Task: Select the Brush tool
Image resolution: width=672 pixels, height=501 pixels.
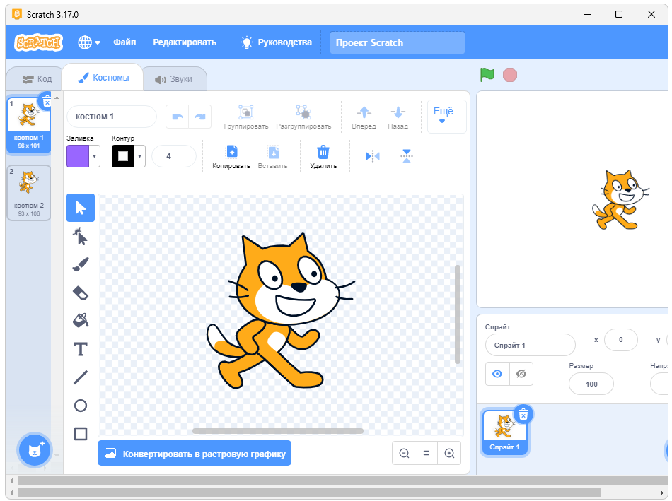Action: [81, 264]
